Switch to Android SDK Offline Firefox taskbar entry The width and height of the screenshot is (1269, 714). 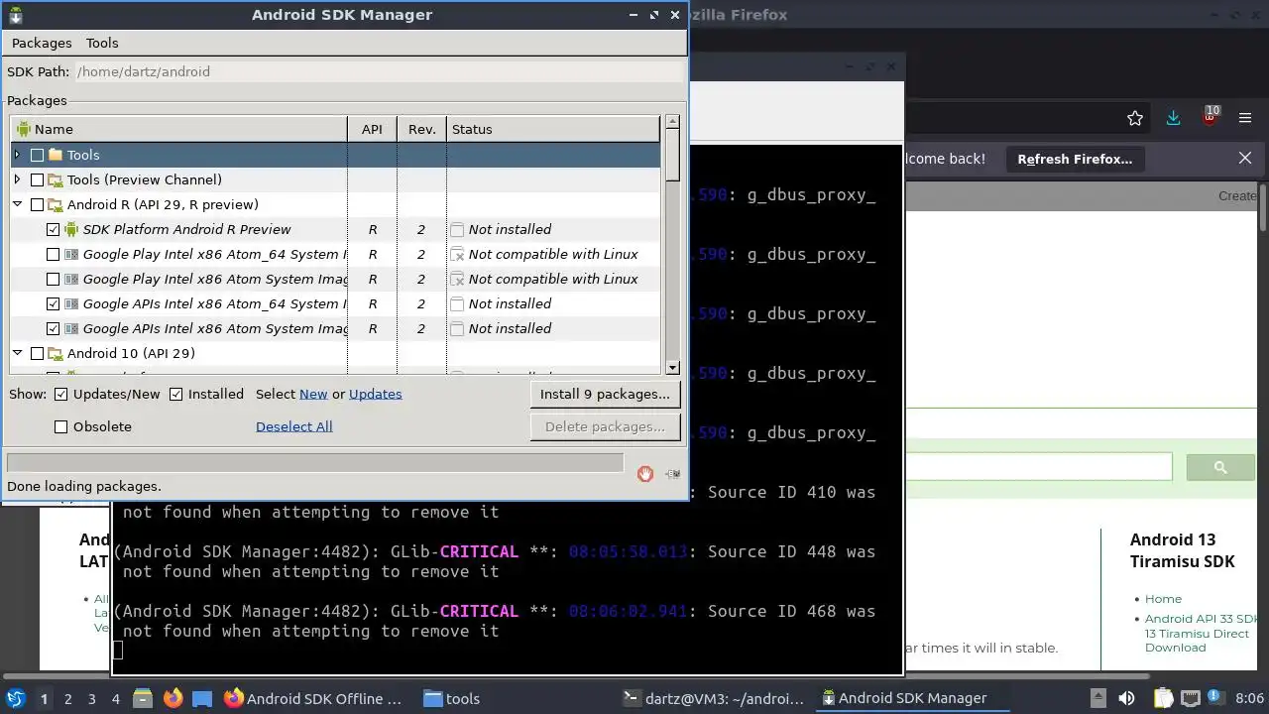313,698
